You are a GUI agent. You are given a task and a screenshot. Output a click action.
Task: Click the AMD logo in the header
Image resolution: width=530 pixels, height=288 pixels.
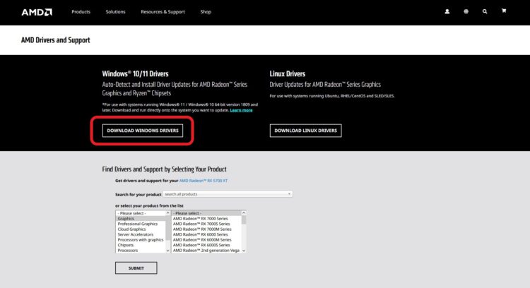(35, 12)
